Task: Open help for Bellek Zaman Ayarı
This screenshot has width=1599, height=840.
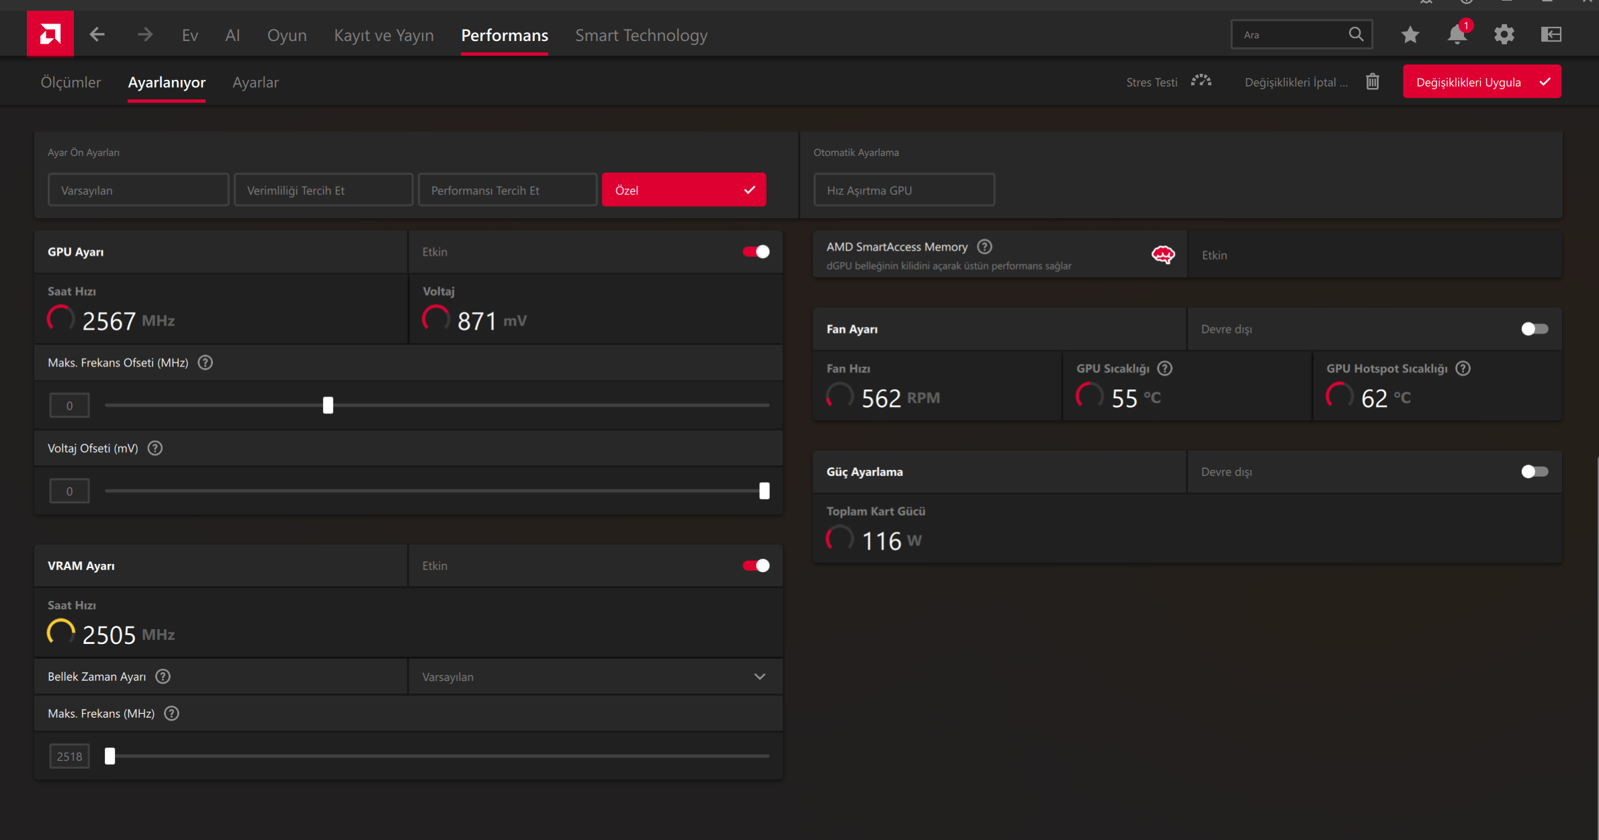Action: pos(163,676)
